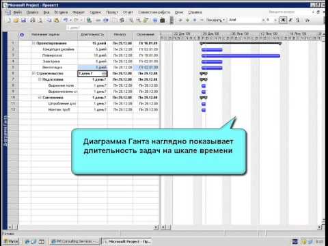The image size is (328, 246).
Task: Open the Arial font name dropdown
Action: (263, 20)
